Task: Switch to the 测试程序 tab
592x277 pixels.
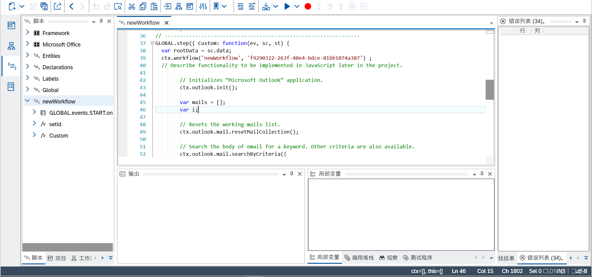Action: (418, 258)
